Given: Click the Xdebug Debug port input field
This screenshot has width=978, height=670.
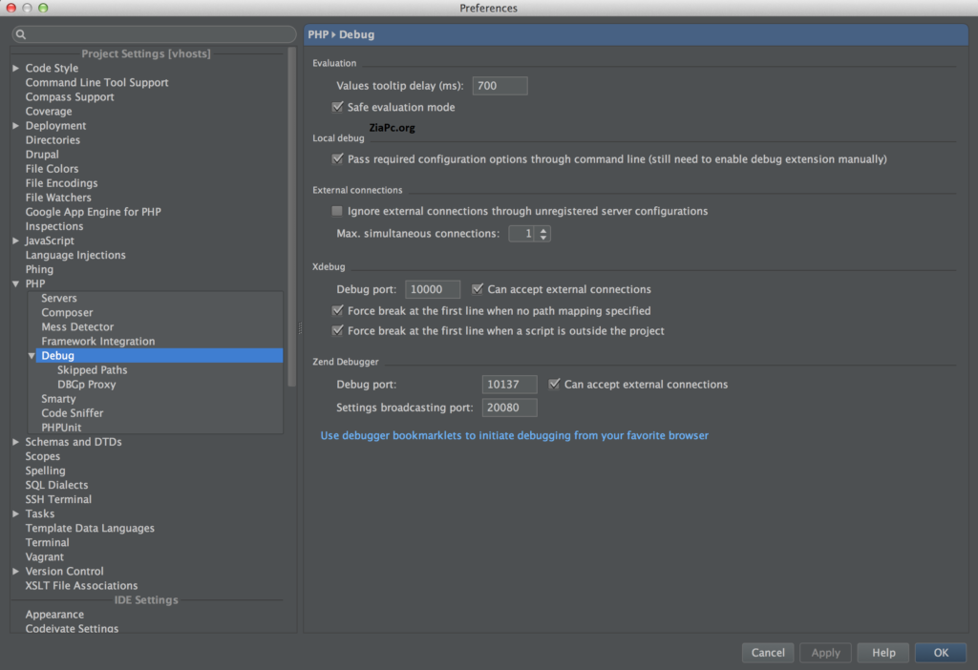Looking at the screenshot, I should coord(433,289).
